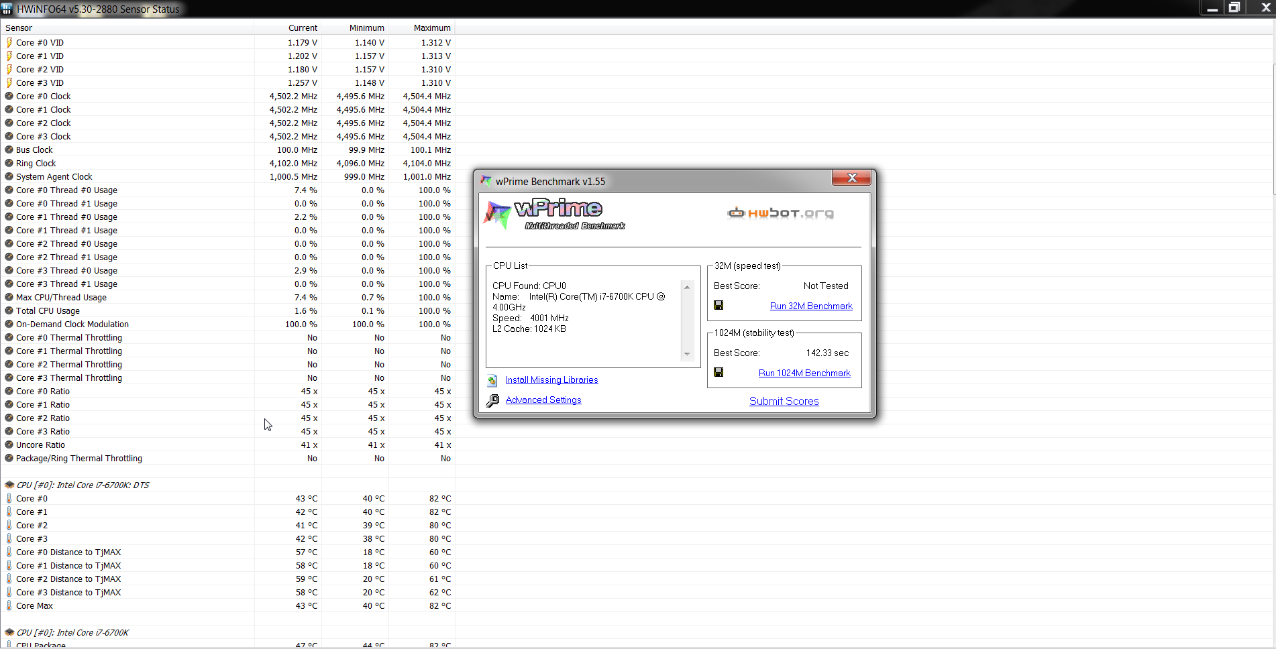Select the Core #2 Clock row

[228, 123]
